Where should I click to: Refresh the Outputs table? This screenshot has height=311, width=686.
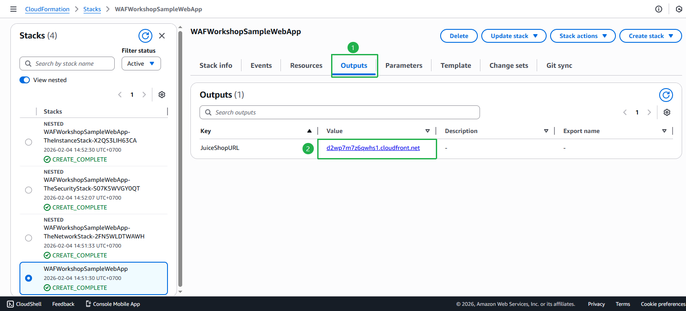666,95
